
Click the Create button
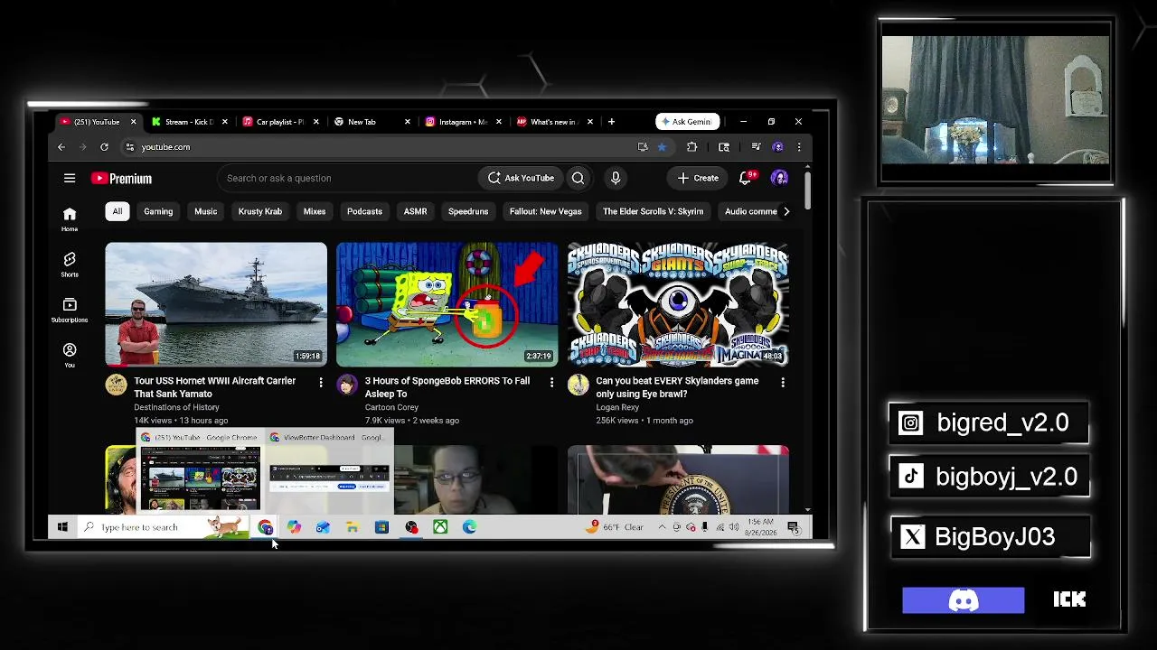click(x=699, y=178)
